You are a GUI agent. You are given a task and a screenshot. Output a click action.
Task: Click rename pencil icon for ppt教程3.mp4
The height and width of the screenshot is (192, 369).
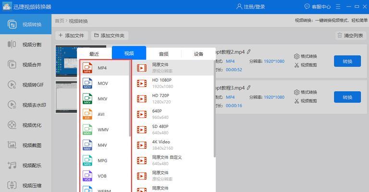tap(249, 88)
